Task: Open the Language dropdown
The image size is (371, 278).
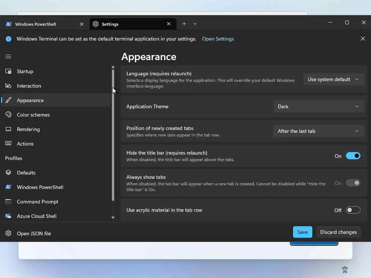Action: point(334,79)
